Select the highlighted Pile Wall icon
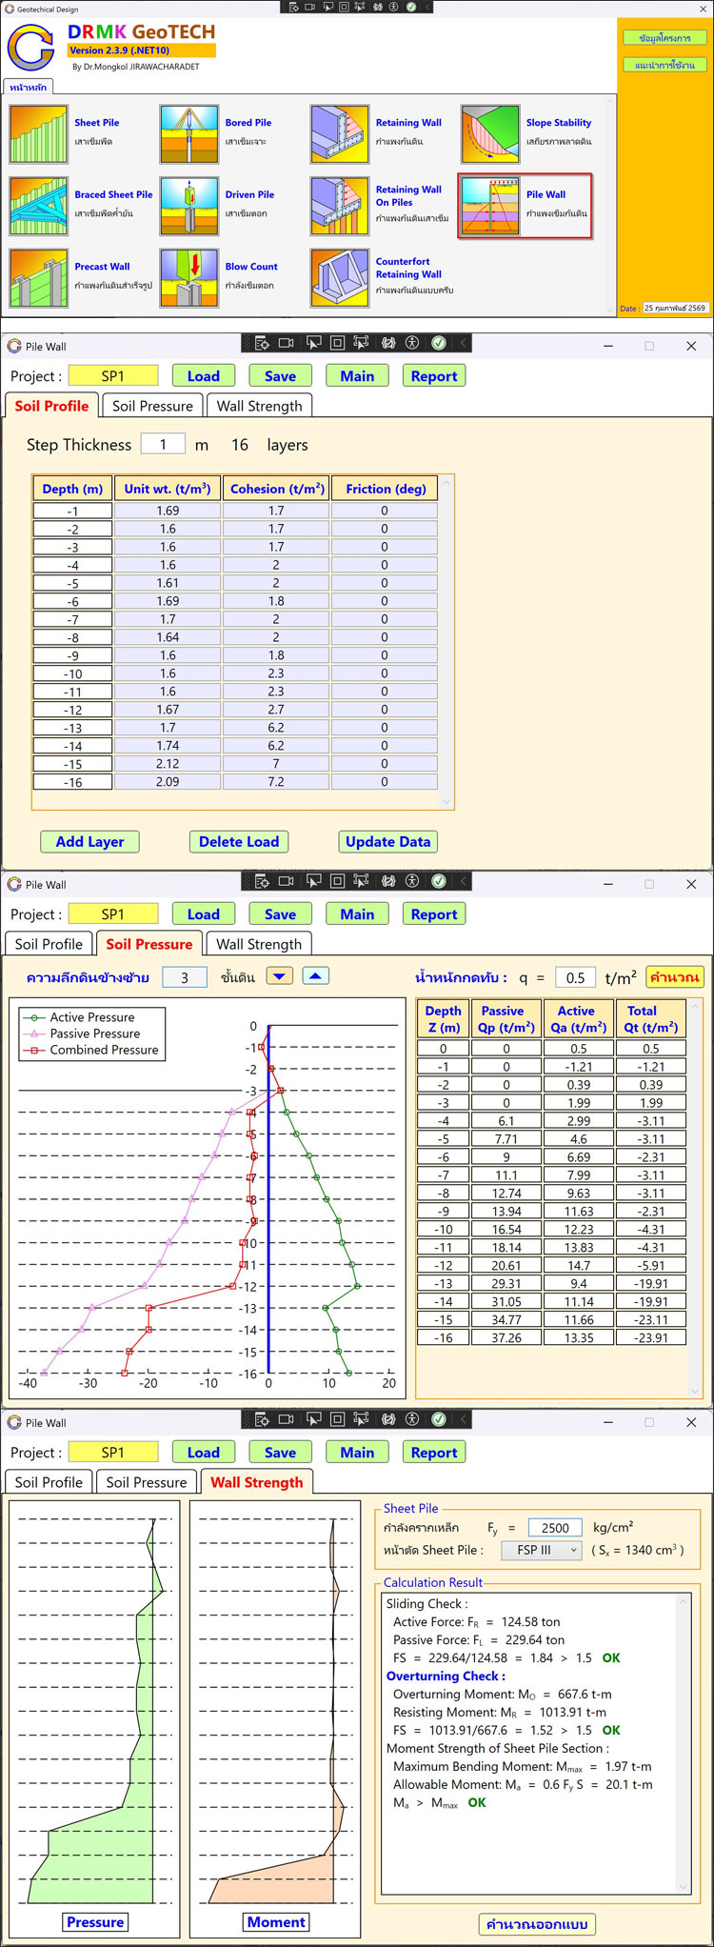 tap(490, 206)
